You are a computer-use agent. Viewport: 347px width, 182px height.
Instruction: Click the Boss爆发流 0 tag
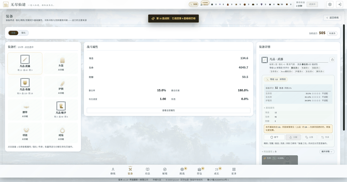click(x=287, y=72)
